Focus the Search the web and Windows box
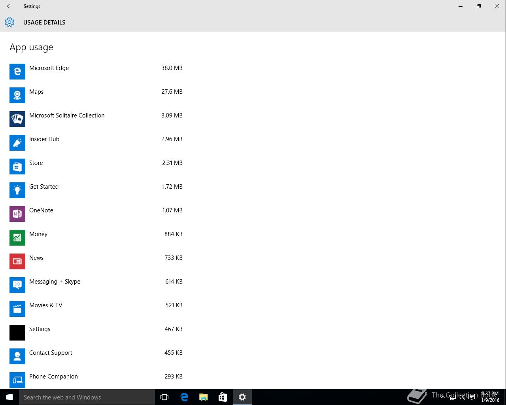The height and width of the screenshot is (405, 506). pos(87,397)
